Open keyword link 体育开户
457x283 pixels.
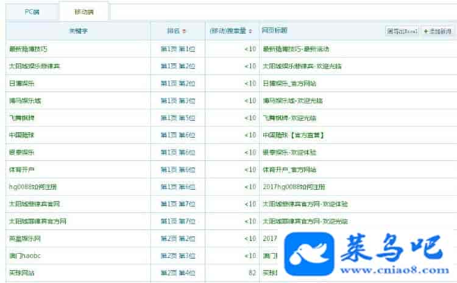click(21, 169)
